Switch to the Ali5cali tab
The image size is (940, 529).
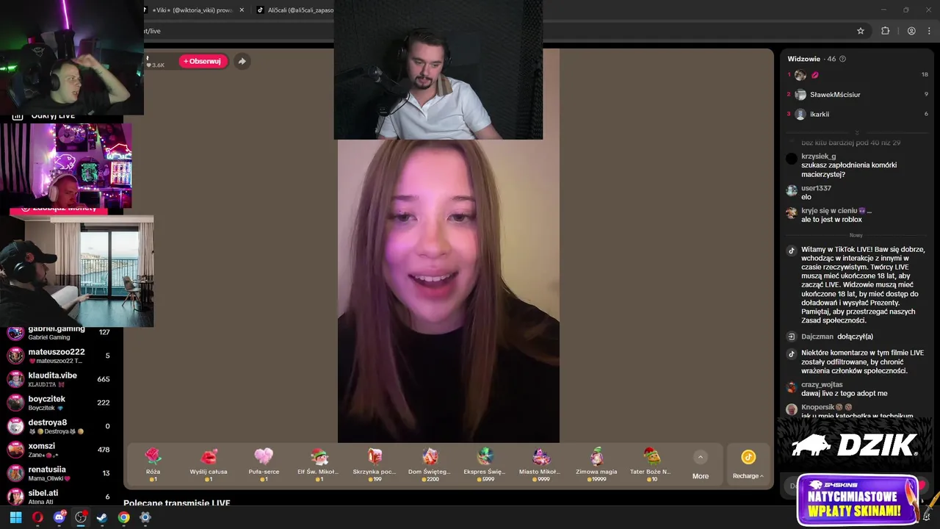[297, 10]
